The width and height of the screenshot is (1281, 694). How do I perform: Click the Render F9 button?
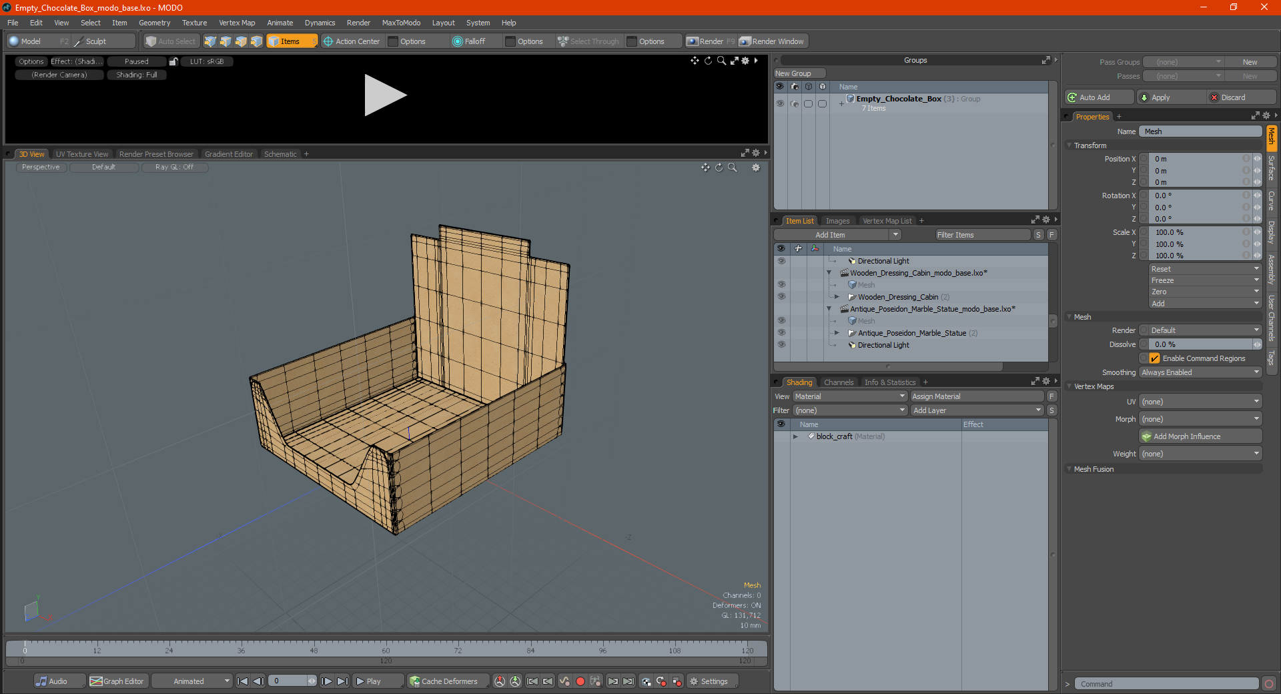[x=711, y=41]
